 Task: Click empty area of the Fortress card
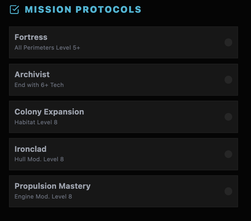152,42
